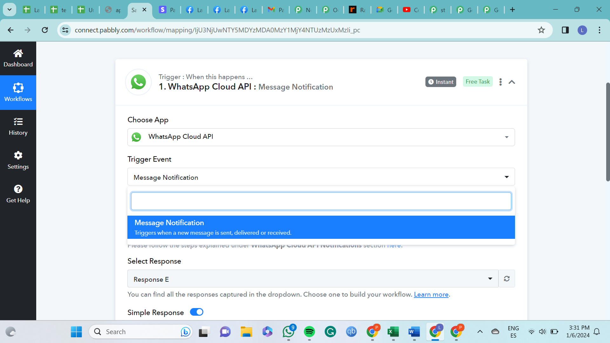Open the Dashboard from the sidebar
This screenshot has height=343, width=610.
18,58
